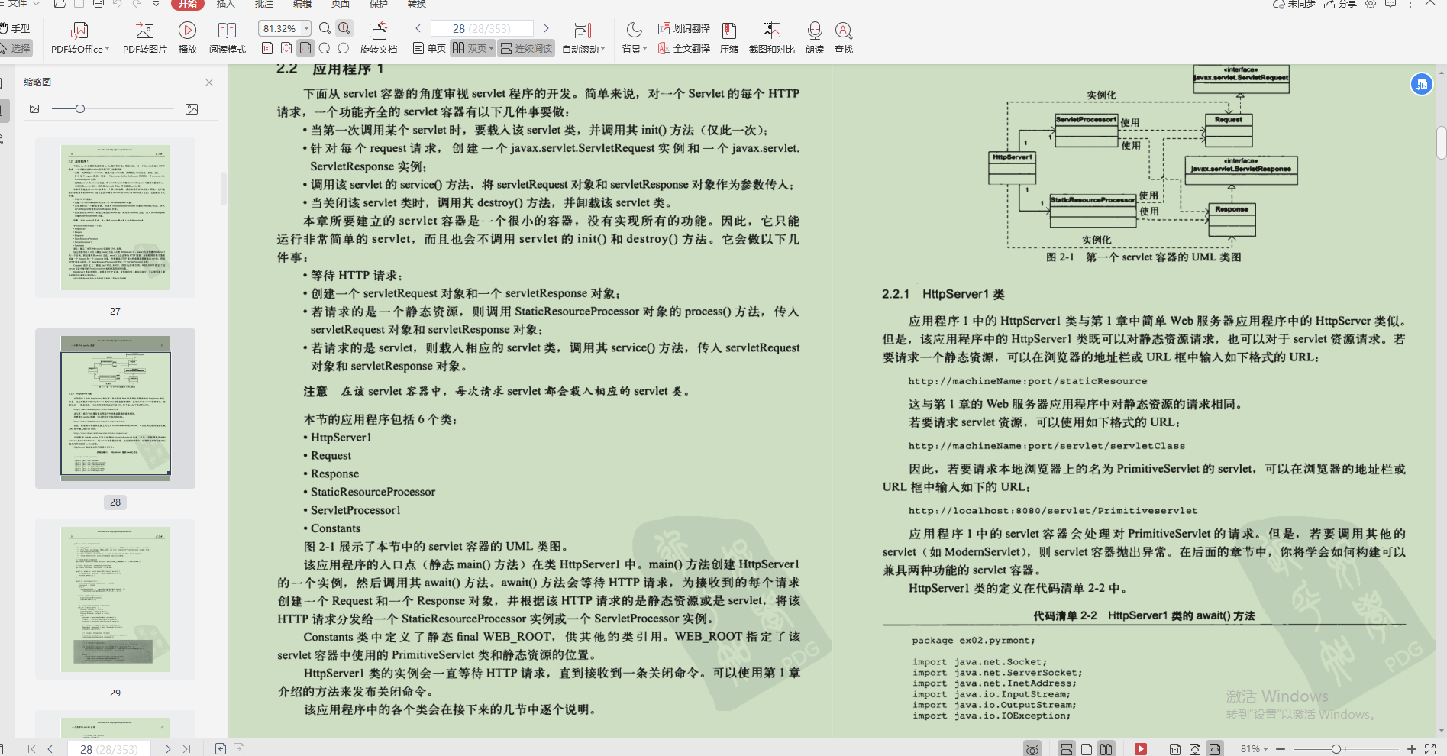Set actual size 1:1 view in toolbar
Image resolution: width=1447 pixels, height=756 pixels.
coord(267,48)
